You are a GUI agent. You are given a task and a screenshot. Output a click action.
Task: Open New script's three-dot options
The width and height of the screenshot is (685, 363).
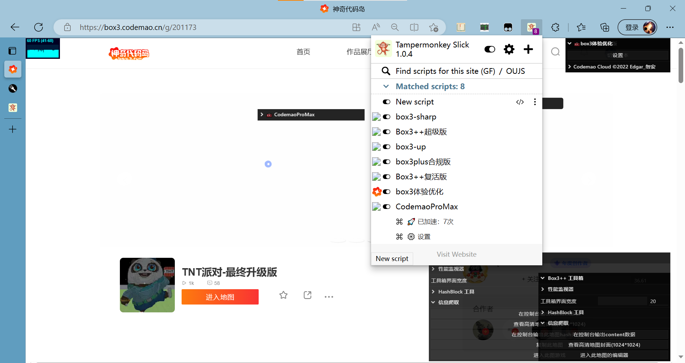[x=535, y=102]
